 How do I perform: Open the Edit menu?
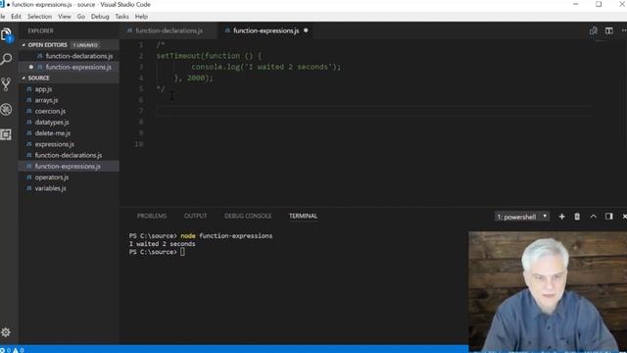click(x=16, y=17)
